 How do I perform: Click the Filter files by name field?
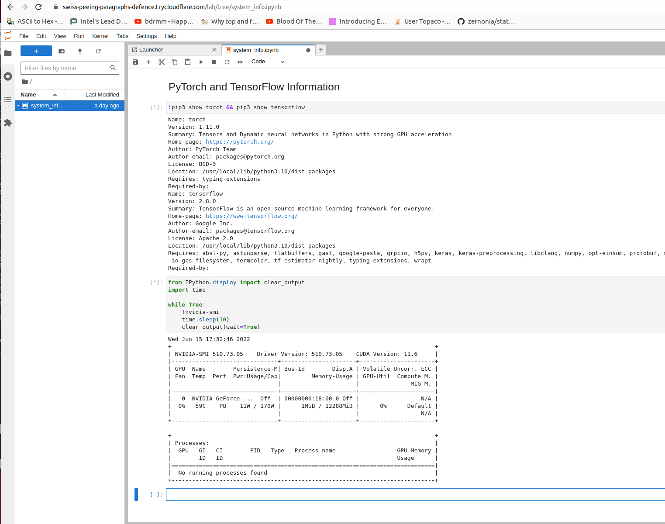[65, 68]
